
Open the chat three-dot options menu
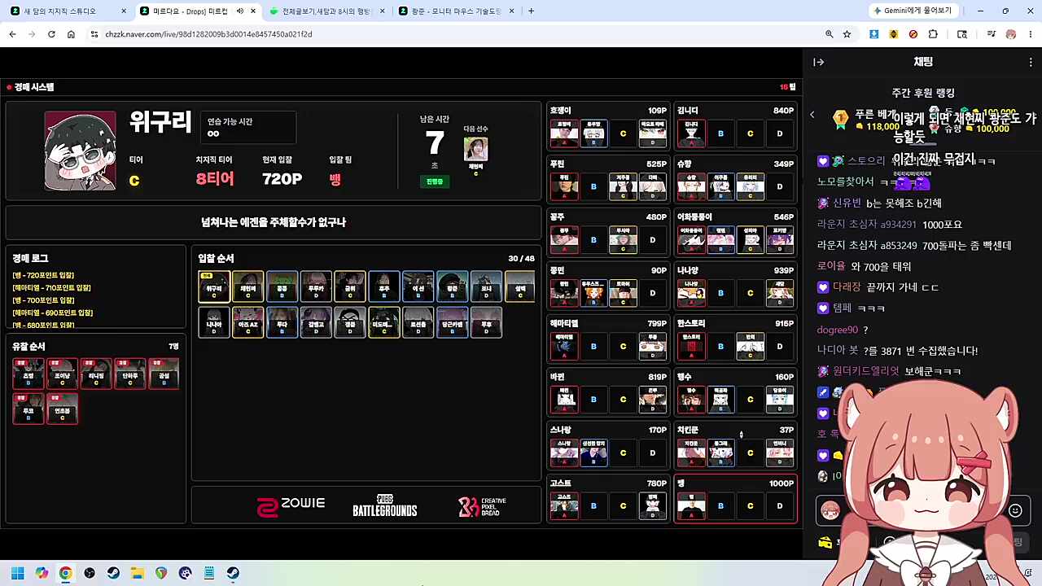pos(1031,62)
